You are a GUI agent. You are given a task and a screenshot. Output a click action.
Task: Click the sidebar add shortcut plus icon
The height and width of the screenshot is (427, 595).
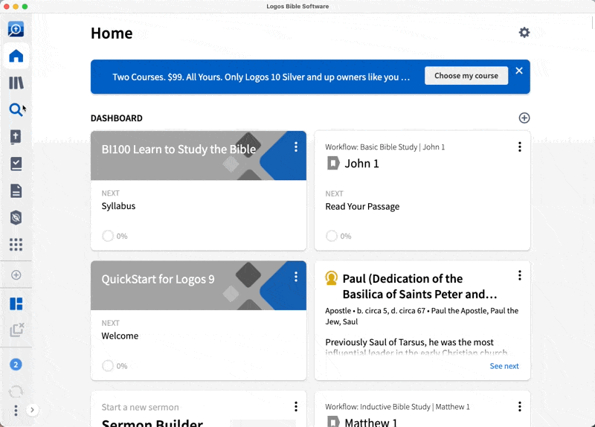(16, 274)
